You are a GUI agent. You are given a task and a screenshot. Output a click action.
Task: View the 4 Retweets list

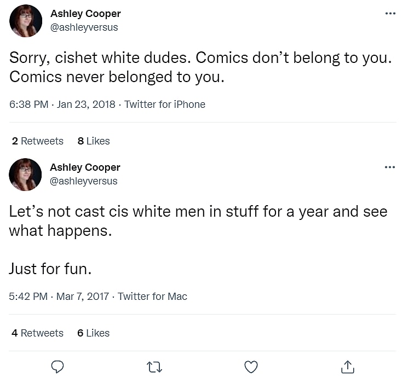coord(38,333)
